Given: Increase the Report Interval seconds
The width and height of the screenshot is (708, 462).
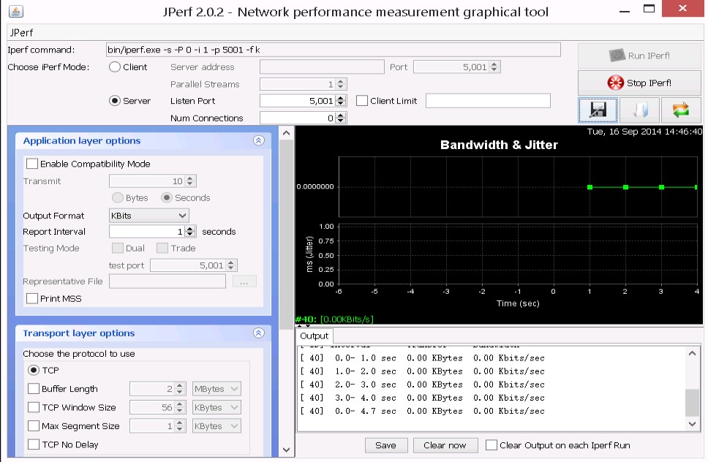Looking at the screenshot, I should coord(190,229).
